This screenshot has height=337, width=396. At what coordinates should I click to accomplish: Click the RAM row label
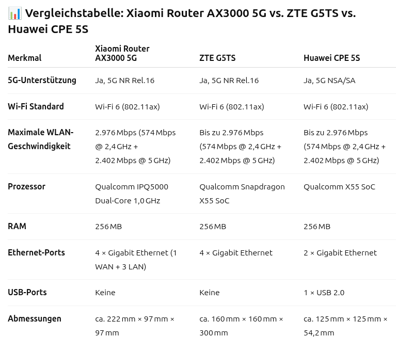coord(17,226)
